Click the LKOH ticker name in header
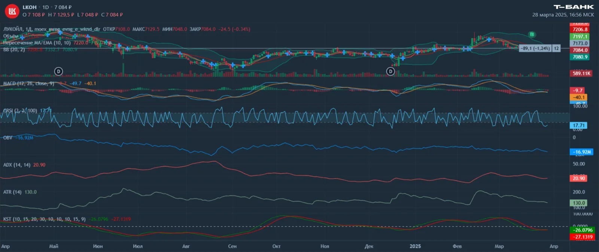This screenshot has height=252, width=599. (30, 7)
